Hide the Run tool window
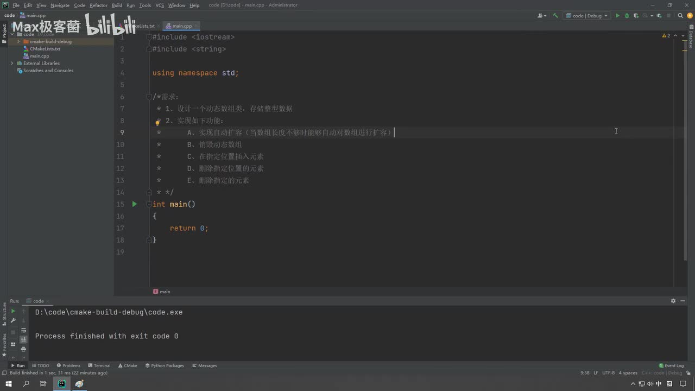 pos(683,301)
